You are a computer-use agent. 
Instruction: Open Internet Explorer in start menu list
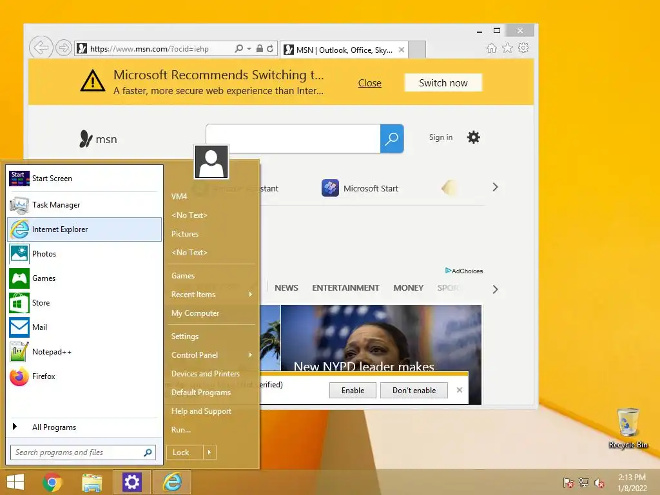(x=84, y=229)
